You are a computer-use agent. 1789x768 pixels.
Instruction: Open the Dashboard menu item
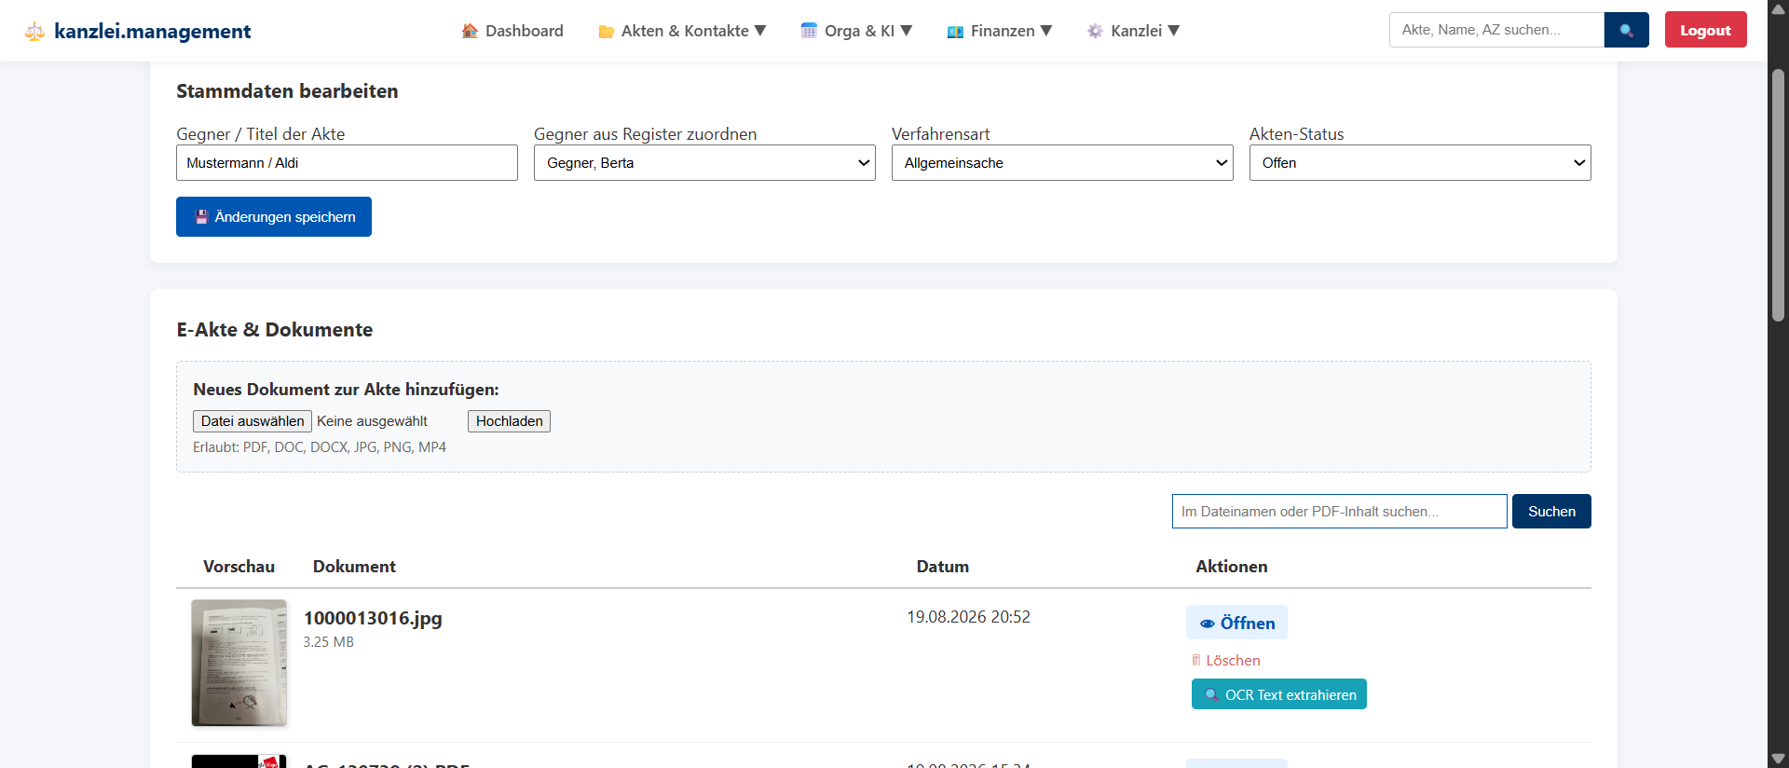[x=512, y=31]
